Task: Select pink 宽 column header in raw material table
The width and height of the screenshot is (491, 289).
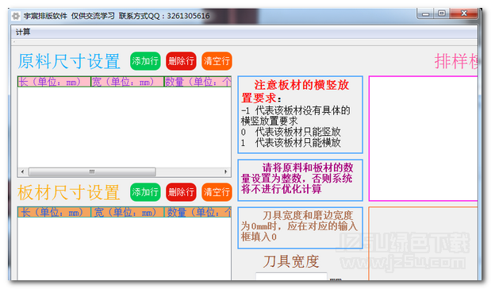Action: tap(127, 82)
